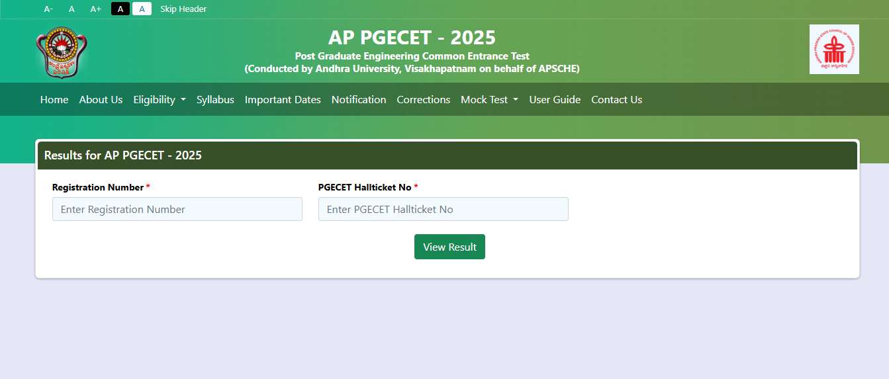Go to About Us page
Image resolution: width=889 pixels, height=379 pixels.
(x=101, y=100)
